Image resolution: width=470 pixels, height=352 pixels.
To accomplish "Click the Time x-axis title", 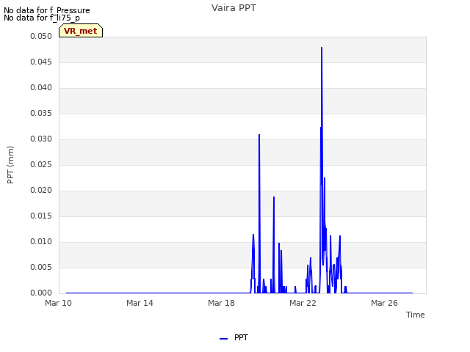I will coord(416,315).
